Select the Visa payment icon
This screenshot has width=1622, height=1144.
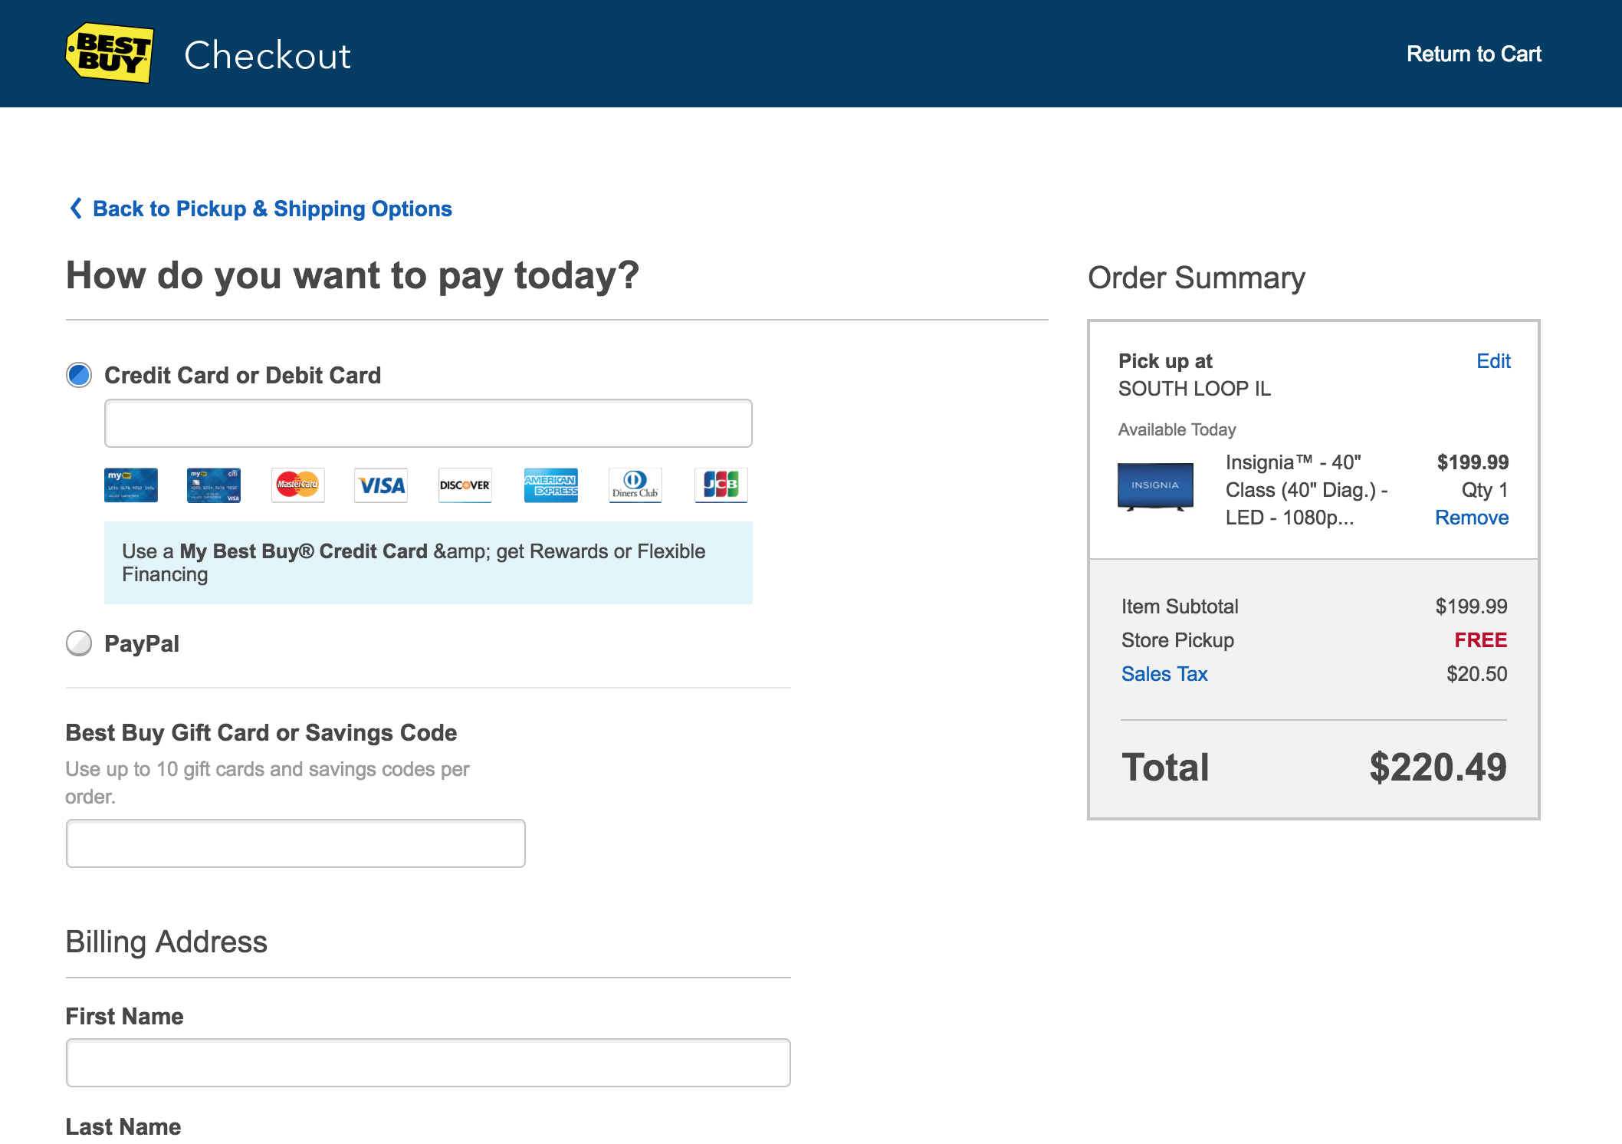pos(383,485)
